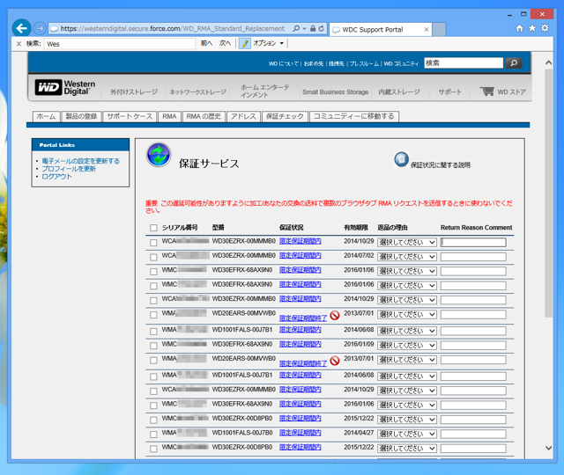Screen dimensions: 564x475
Task: Open return reason dropdown for 2014/04/27 row
Action: [407, 434]
